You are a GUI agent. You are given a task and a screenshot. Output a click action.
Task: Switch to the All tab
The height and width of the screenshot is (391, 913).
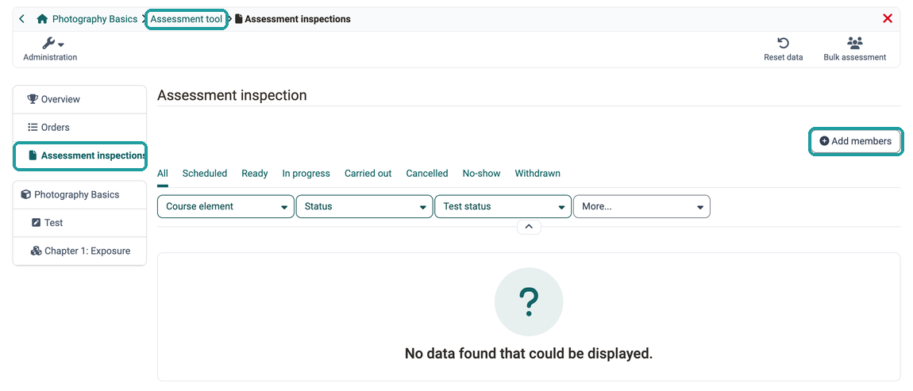(x=163, y=174)
